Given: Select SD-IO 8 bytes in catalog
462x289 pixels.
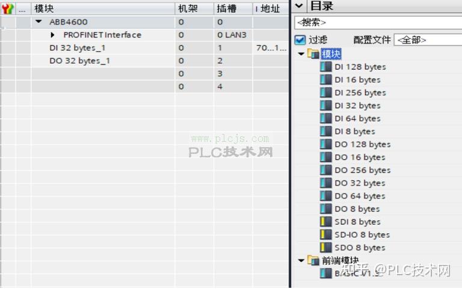Looking at the screenshot, I should tap(362, 235).
